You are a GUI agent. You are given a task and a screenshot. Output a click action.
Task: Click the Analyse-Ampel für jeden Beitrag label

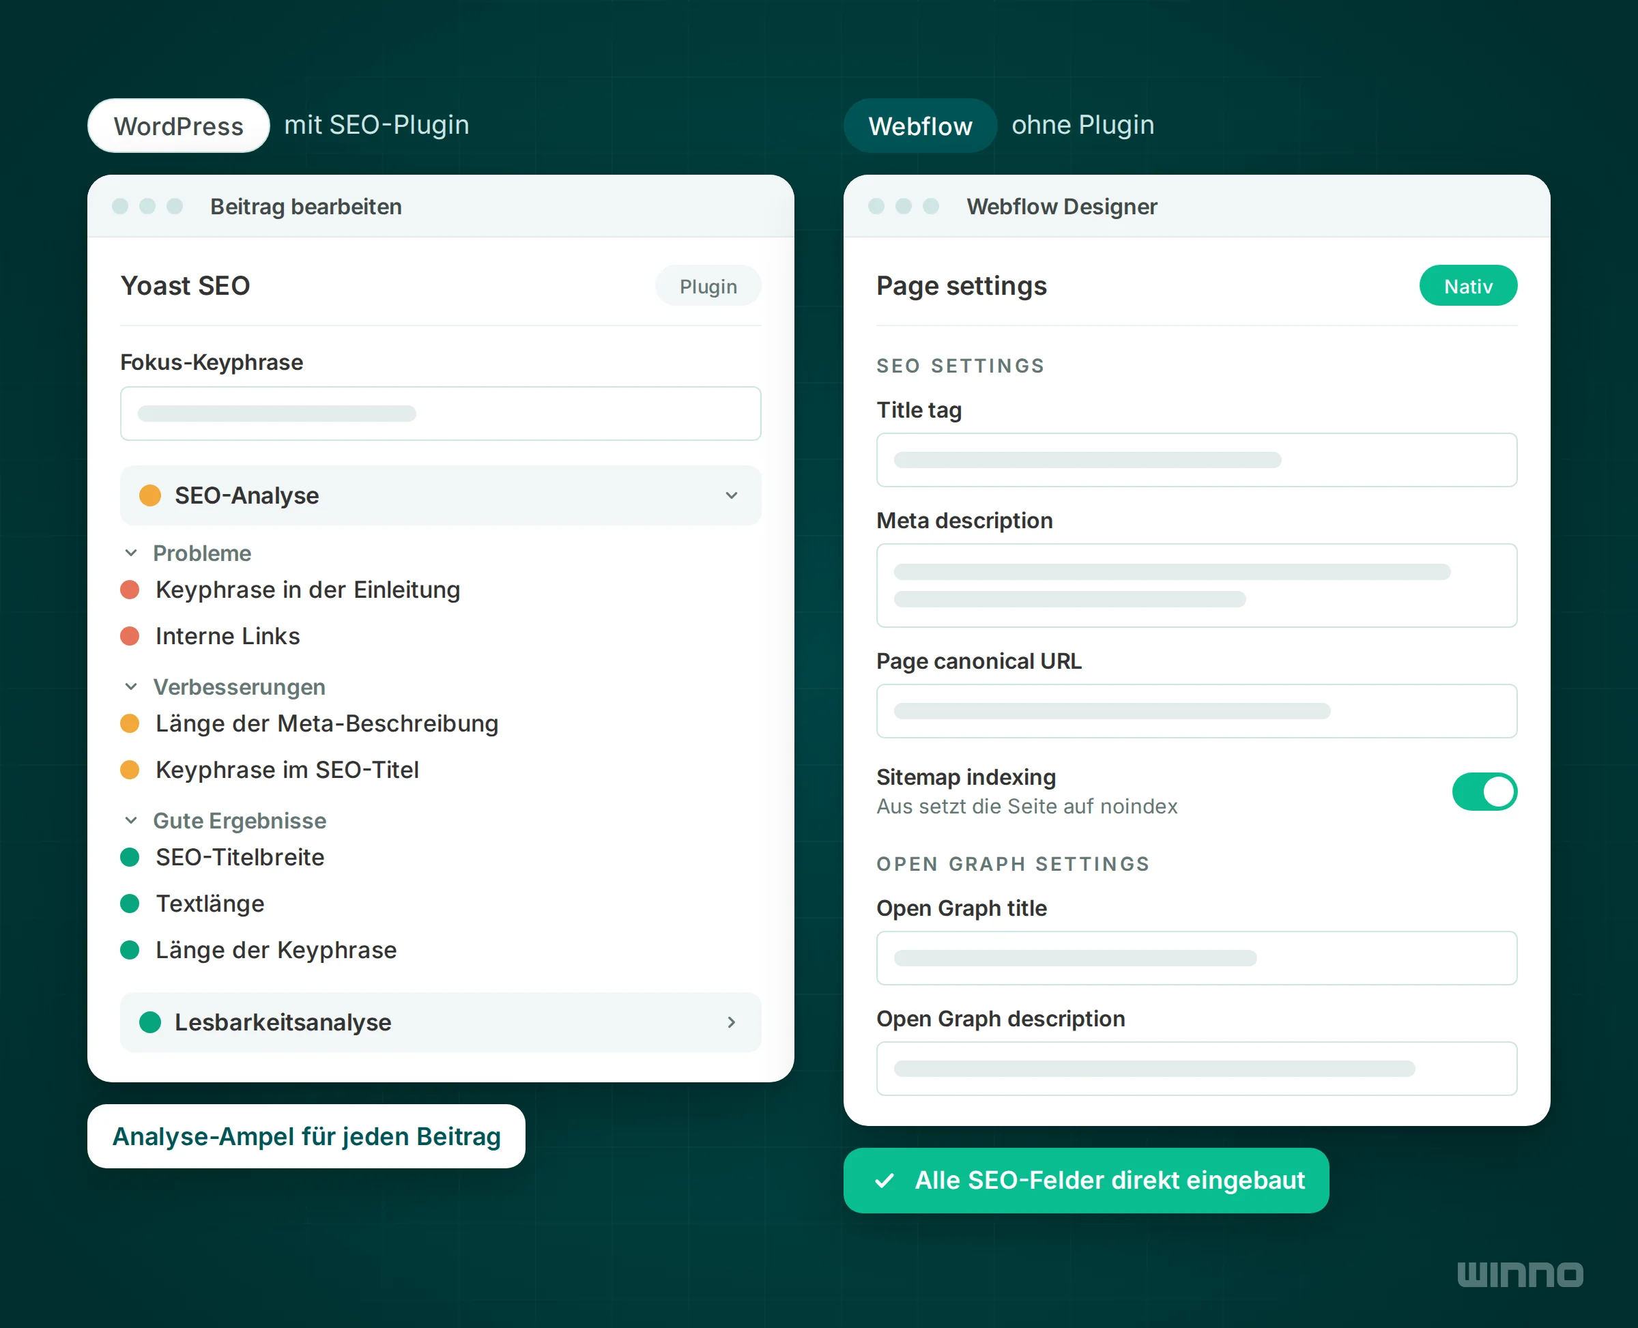coord(306,1136)
